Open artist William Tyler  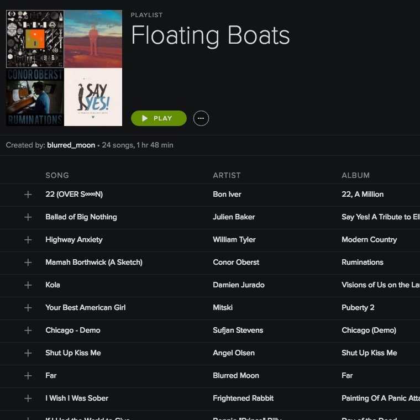[x=234, y=240]
